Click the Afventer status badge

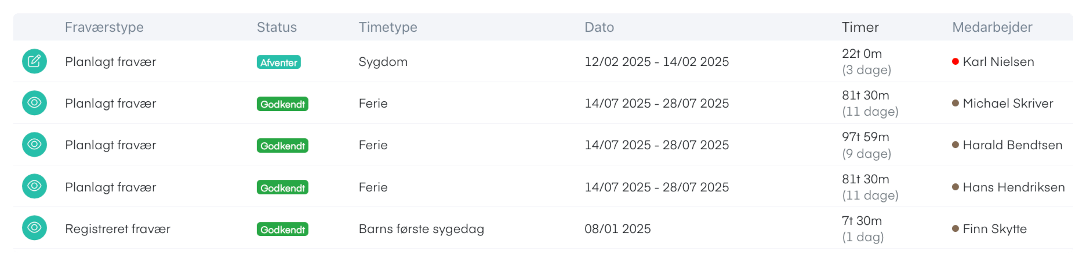278,62
